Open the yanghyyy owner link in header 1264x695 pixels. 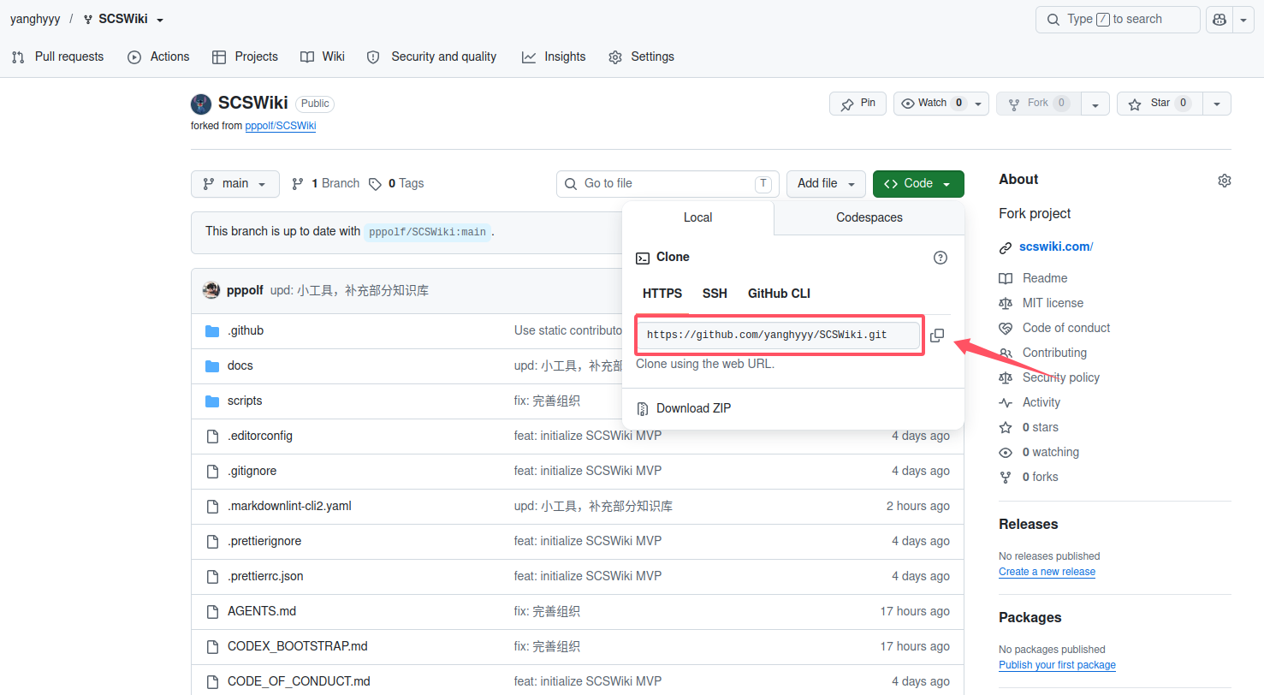click(35, 20)
